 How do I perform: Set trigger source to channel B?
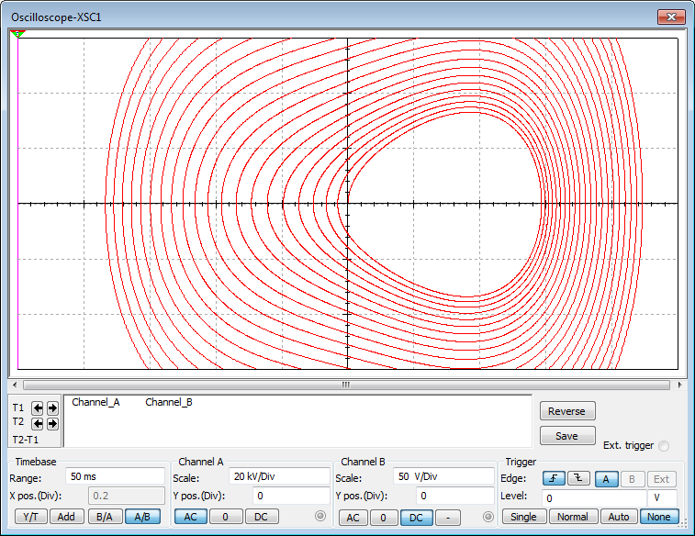(632, 479)
